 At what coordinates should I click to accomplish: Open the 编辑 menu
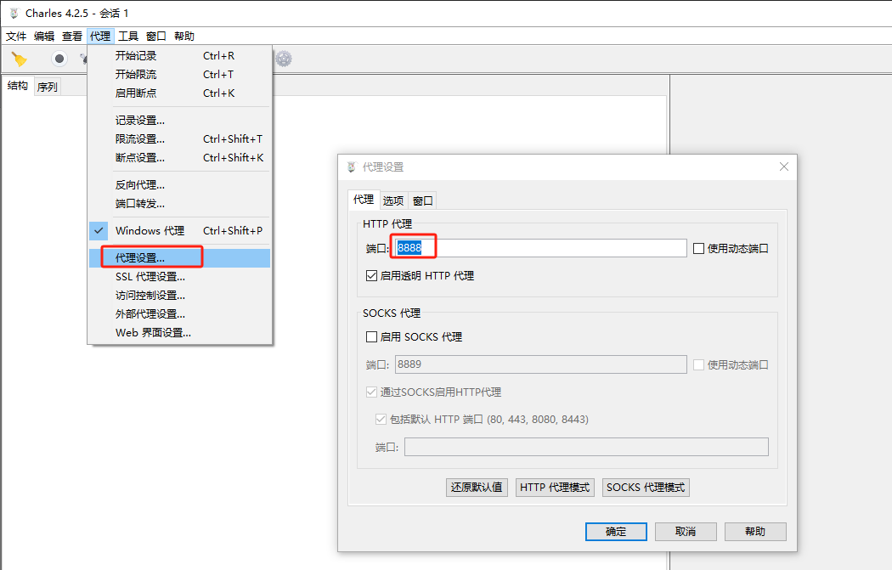coord(44,36)
